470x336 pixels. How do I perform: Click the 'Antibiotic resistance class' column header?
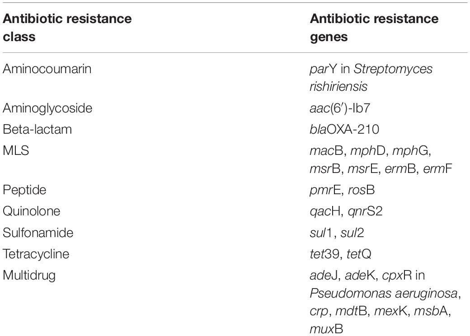pyautogui.click(x=67, y=28)
